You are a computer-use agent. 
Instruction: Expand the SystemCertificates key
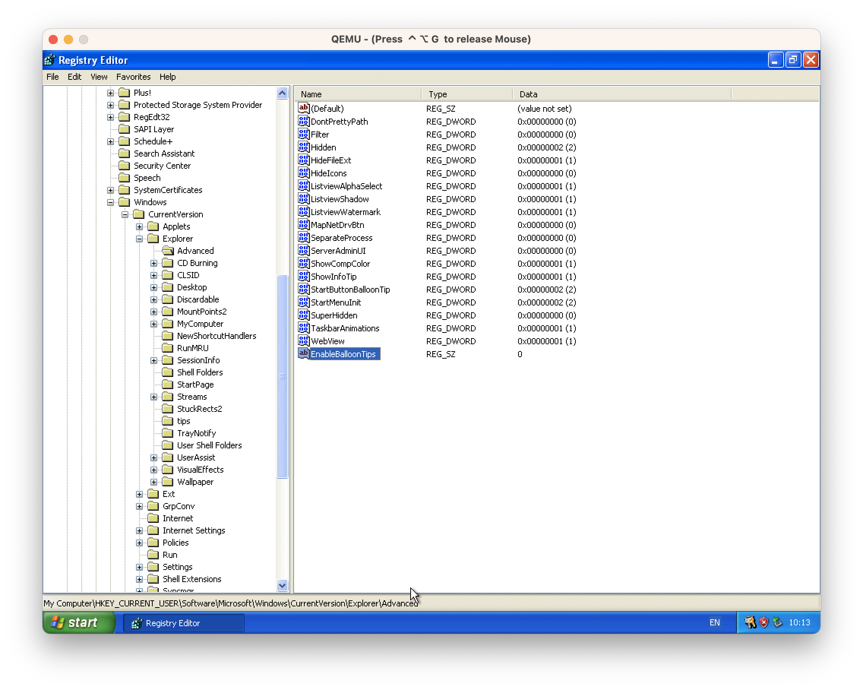pos(111,190)
